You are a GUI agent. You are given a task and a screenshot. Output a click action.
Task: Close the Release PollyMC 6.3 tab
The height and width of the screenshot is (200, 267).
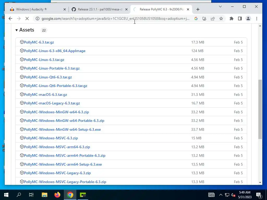[188, 10]
